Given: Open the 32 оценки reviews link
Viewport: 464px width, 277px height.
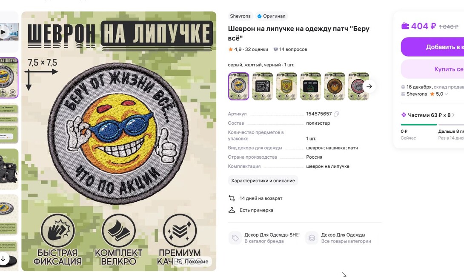Looking at the screenshot, I should (257, 49).
